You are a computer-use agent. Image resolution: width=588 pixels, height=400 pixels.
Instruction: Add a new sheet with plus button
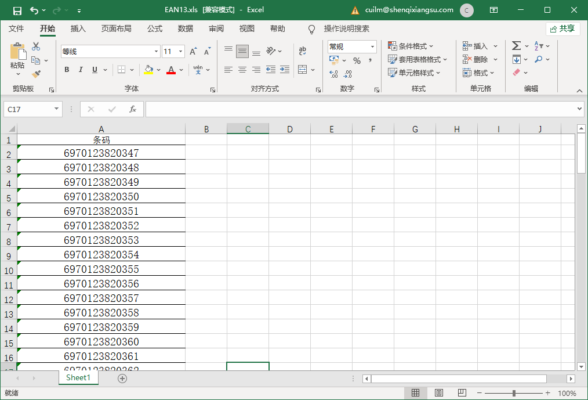[x=122, y=378]
